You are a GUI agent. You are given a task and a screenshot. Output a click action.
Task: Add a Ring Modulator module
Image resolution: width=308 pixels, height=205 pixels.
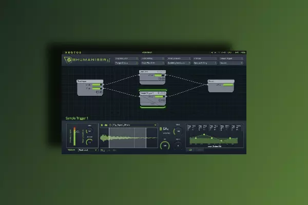tap(126, 58)
